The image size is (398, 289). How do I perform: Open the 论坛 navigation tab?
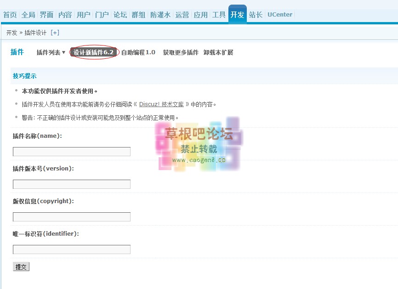click(120, 15)
